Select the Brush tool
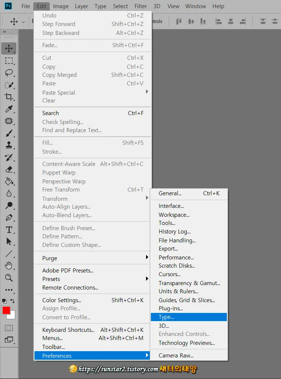This screenshot has height=379, width=281. (x=9, y=133)
